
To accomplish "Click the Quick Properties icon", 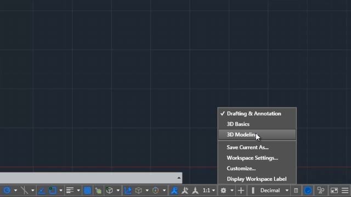I will coord(296,190).
